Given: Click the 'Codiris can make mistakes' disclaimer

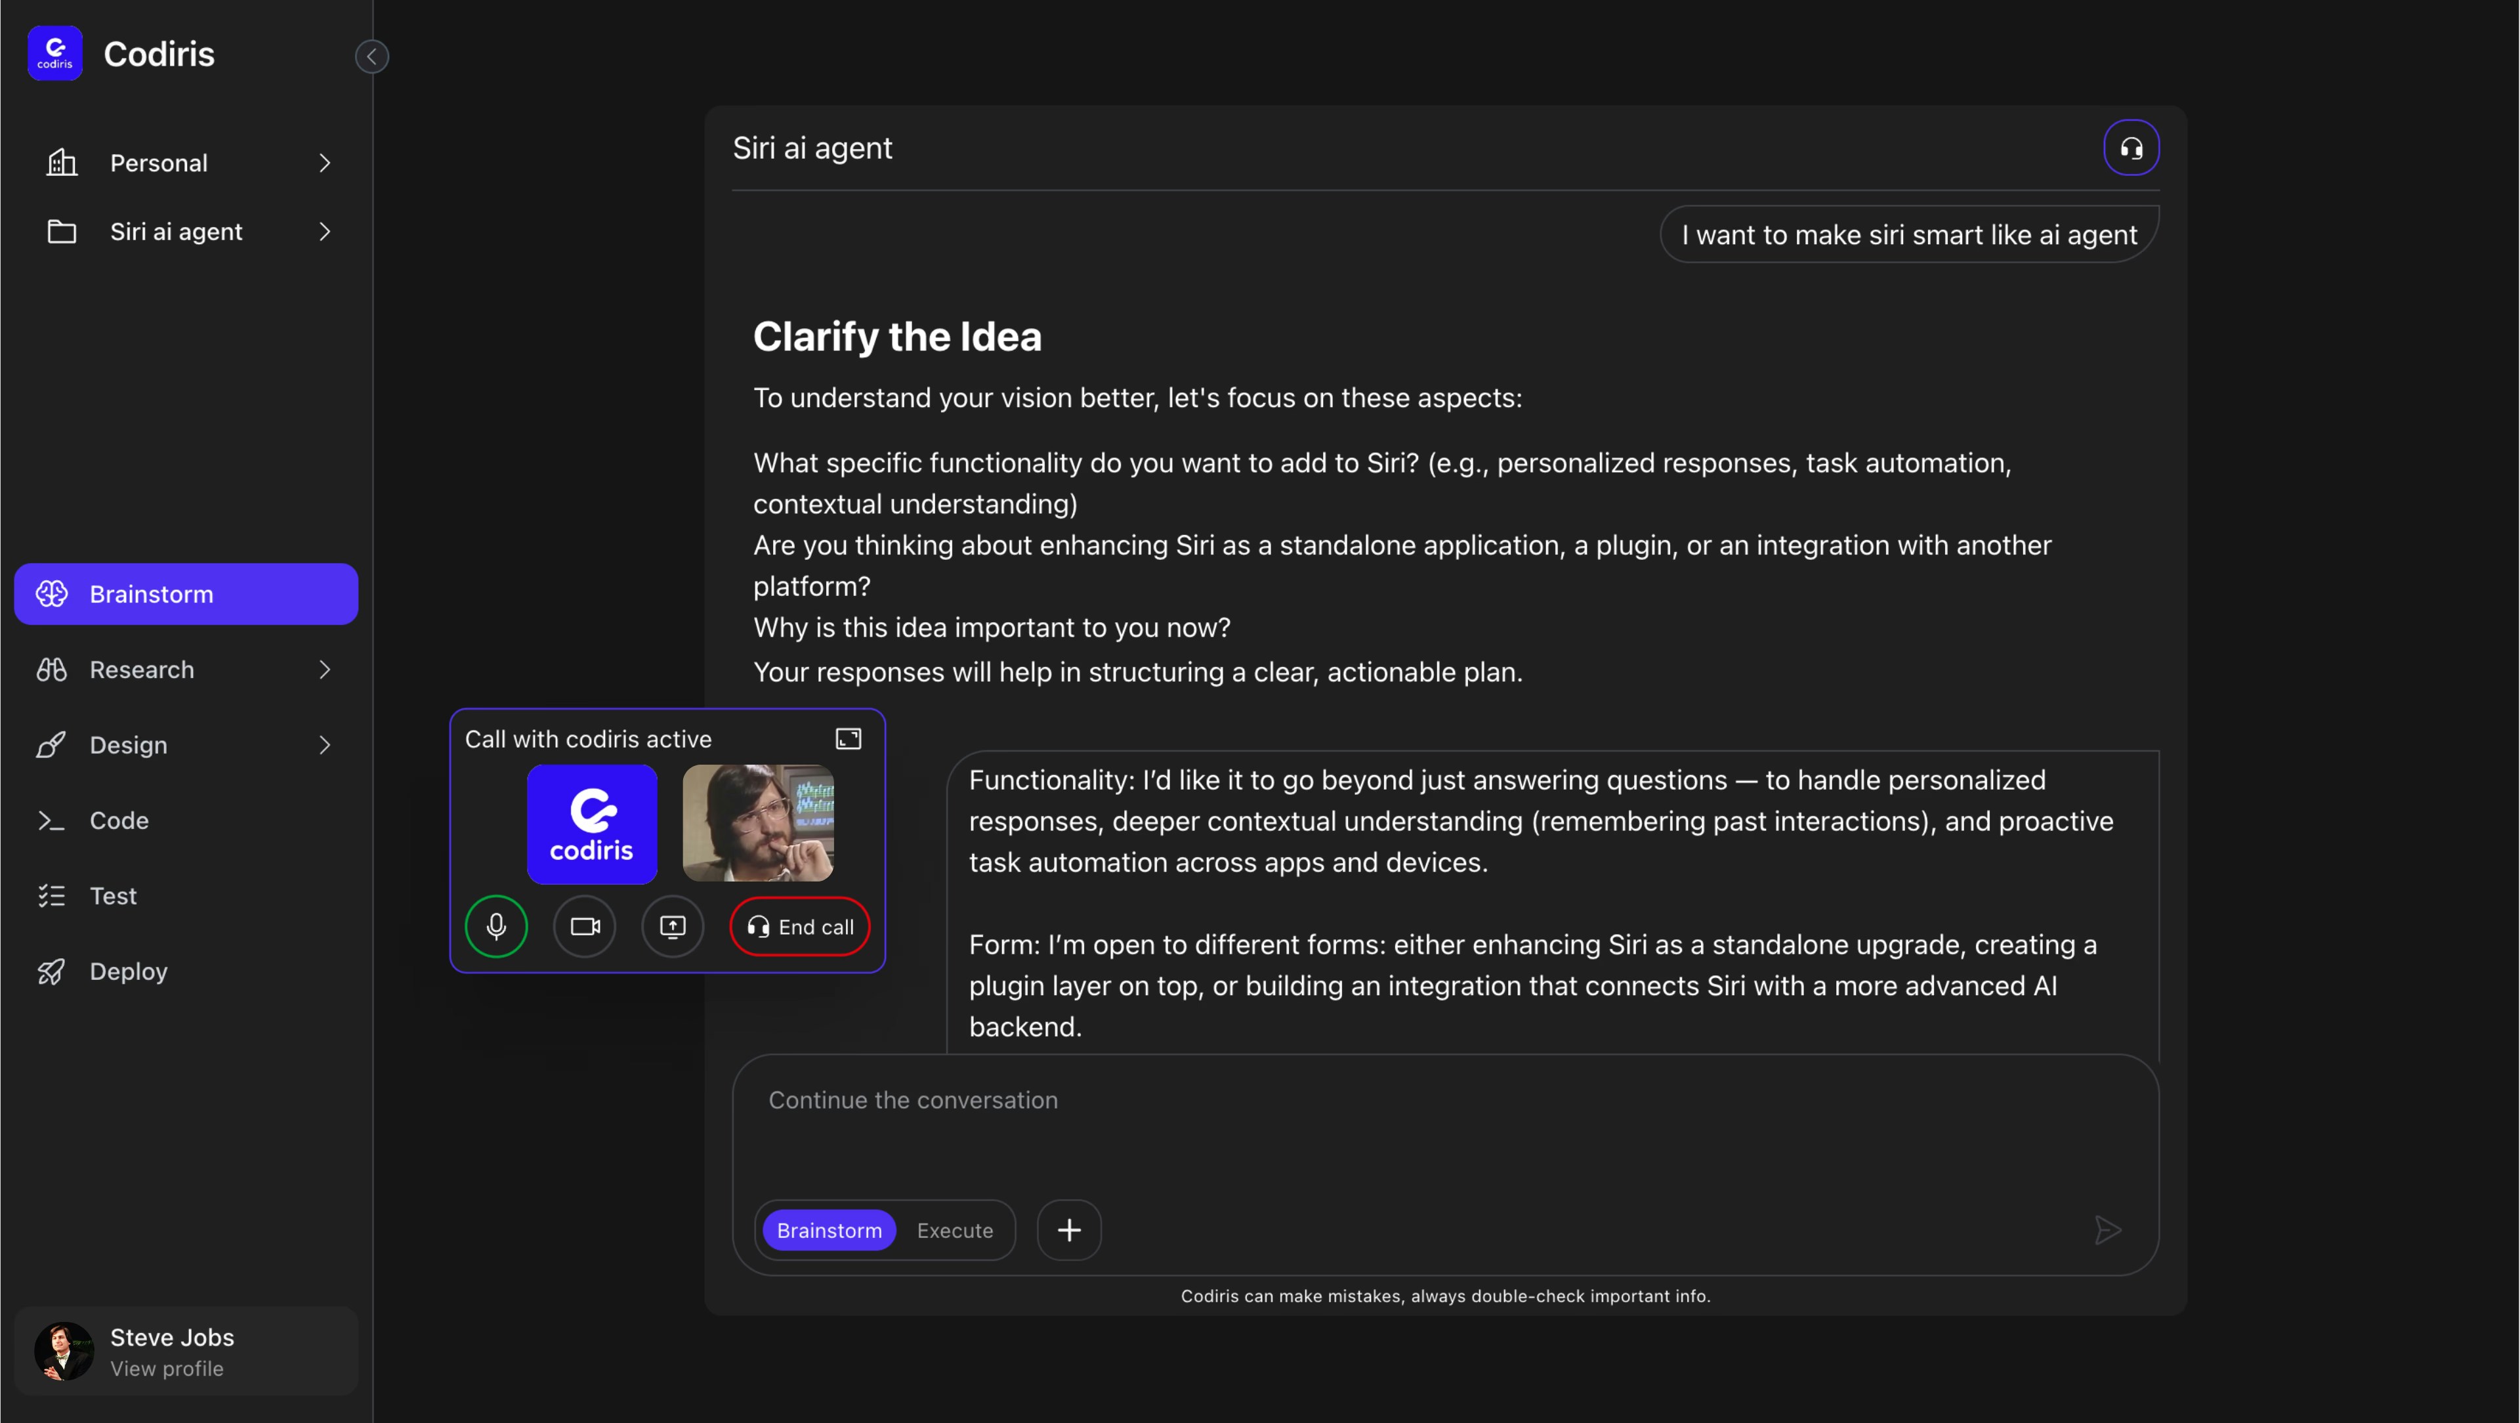Looking at the screenshot, I should pyautogui.click(x=1445, y=1296).
